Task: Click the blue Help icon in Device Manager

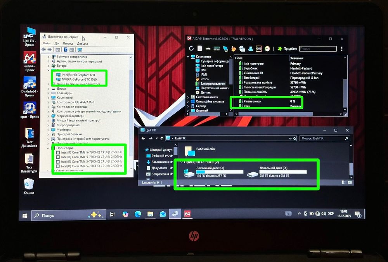Action: [x=66, y=50]
